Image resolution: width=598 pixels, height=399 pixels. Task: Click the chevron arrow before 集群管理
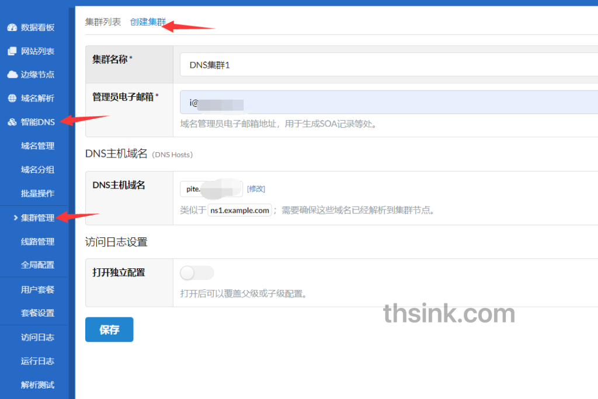click(16, 218)
